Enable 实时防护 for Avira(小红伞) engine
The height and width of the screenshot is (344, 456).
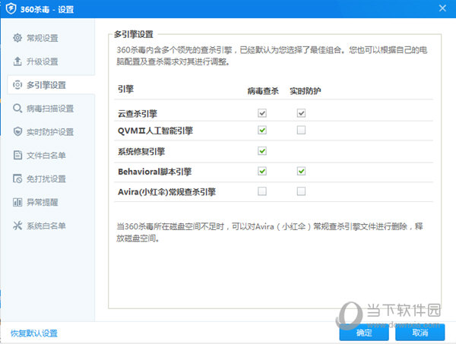tap(301, 191)
